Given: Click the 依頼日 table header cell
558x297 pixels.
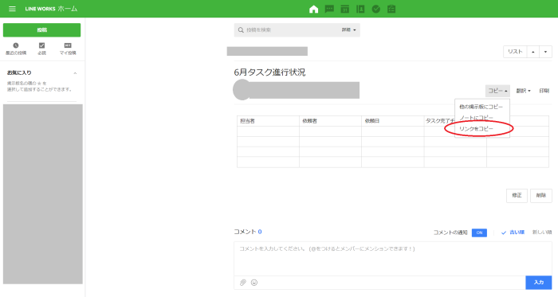Looking at the screenshot, I should coord(392,121).
